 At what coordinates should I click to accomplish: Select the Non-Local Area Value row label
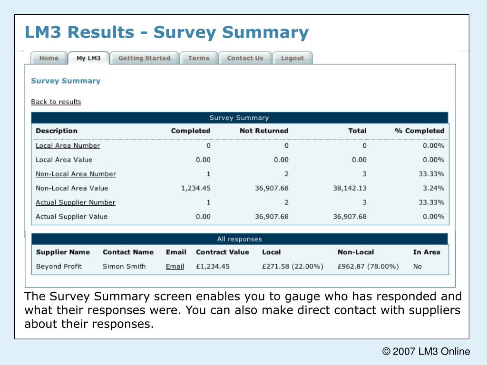[72, 188]
